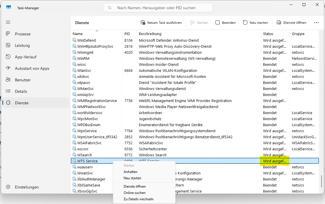Restart service with Neu starten toolbar button
325x204 pixels.
click(x=255, y=22)
